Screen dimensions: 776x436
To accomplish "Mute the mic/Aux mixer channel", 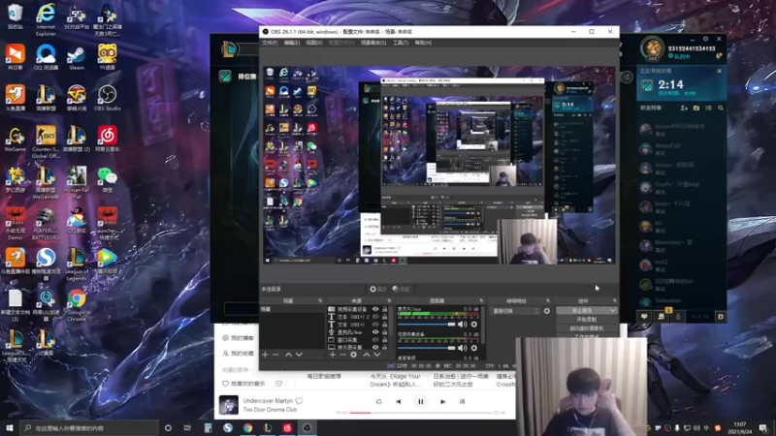I will pyautogui.click(x=463, y=325).
